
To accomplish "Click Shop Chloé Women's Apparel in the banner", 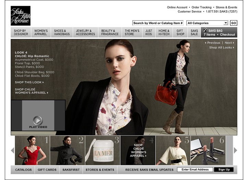I will pos(32,91).
